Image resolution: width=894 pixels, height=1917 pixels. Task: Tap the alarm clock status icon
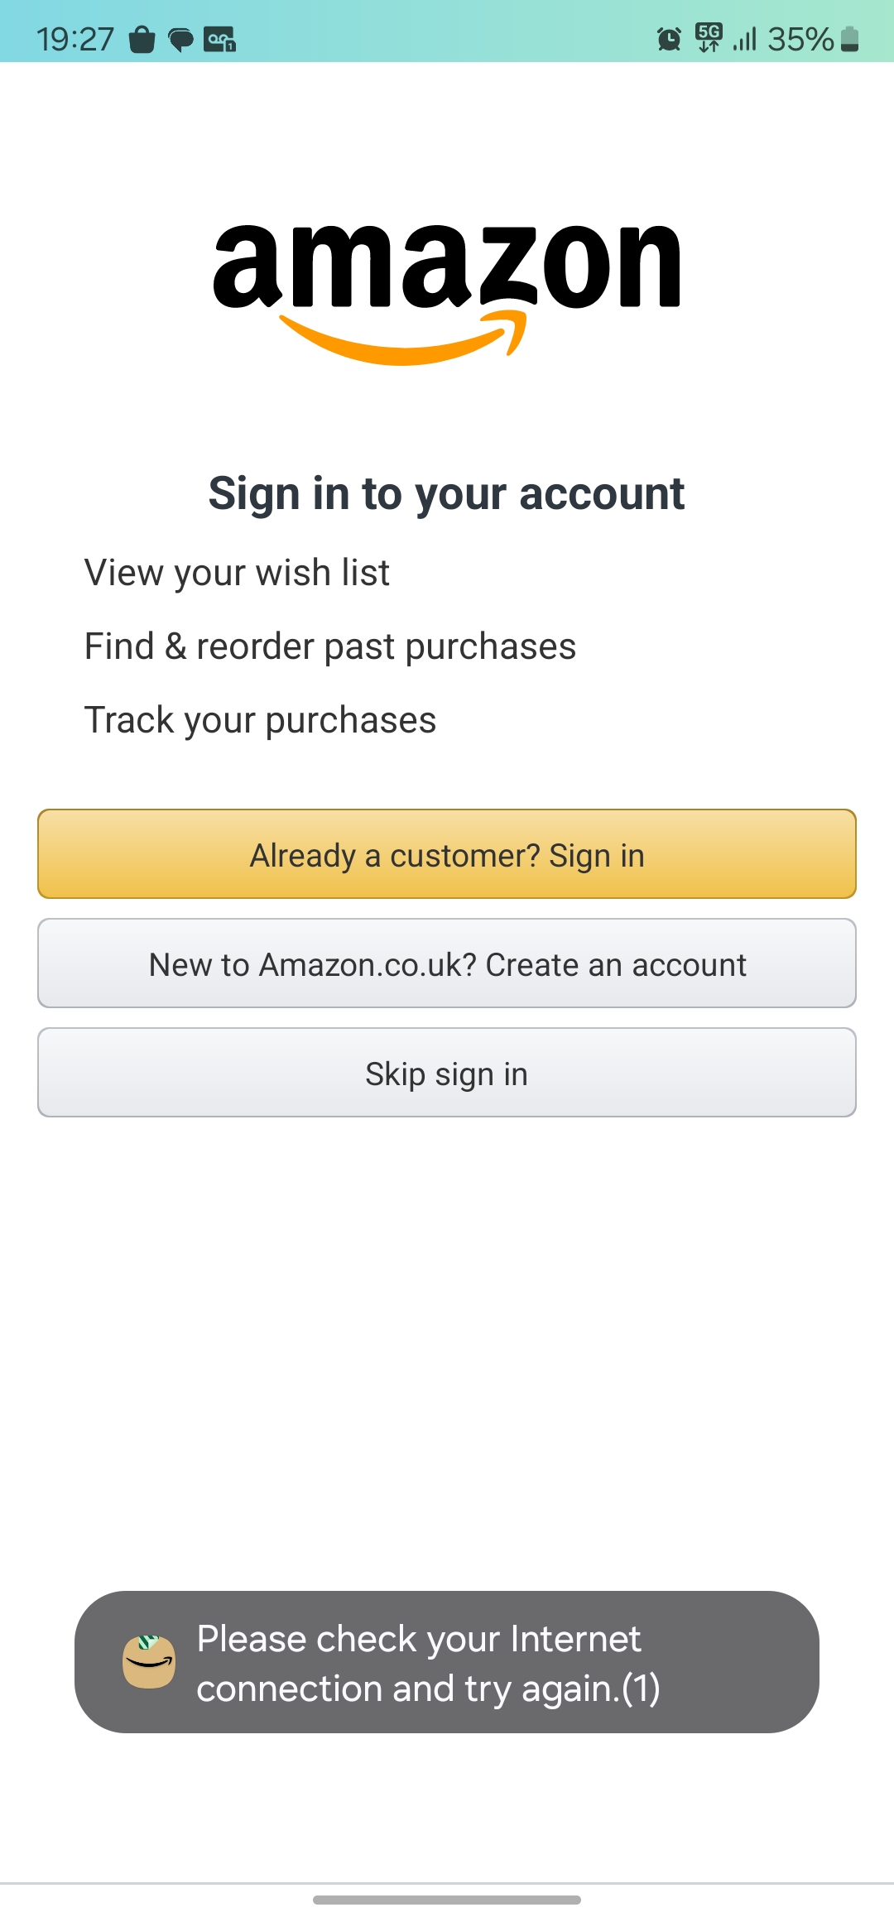669,39
